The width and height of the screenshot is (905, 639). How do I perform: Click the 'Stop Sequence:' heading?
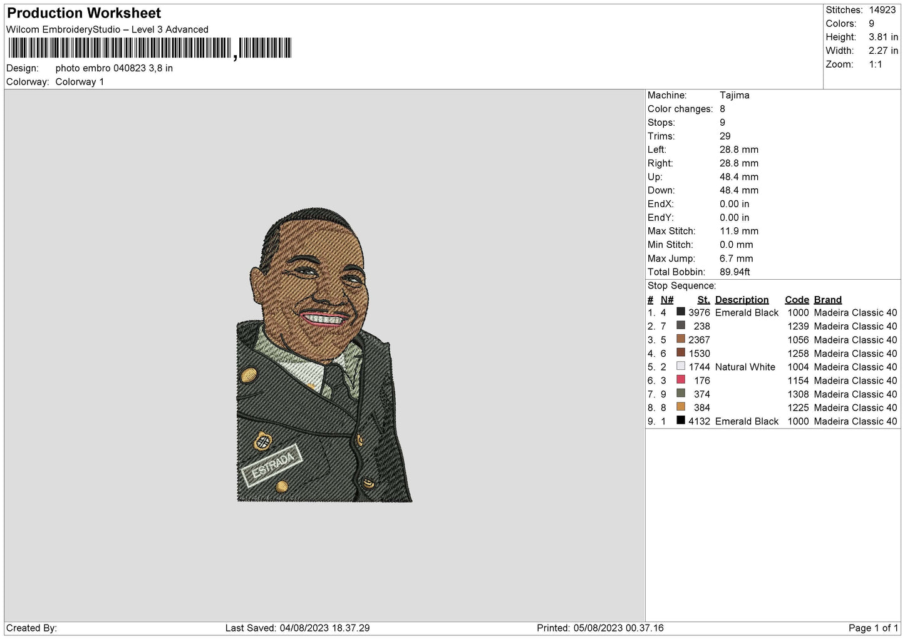[682, 286]
